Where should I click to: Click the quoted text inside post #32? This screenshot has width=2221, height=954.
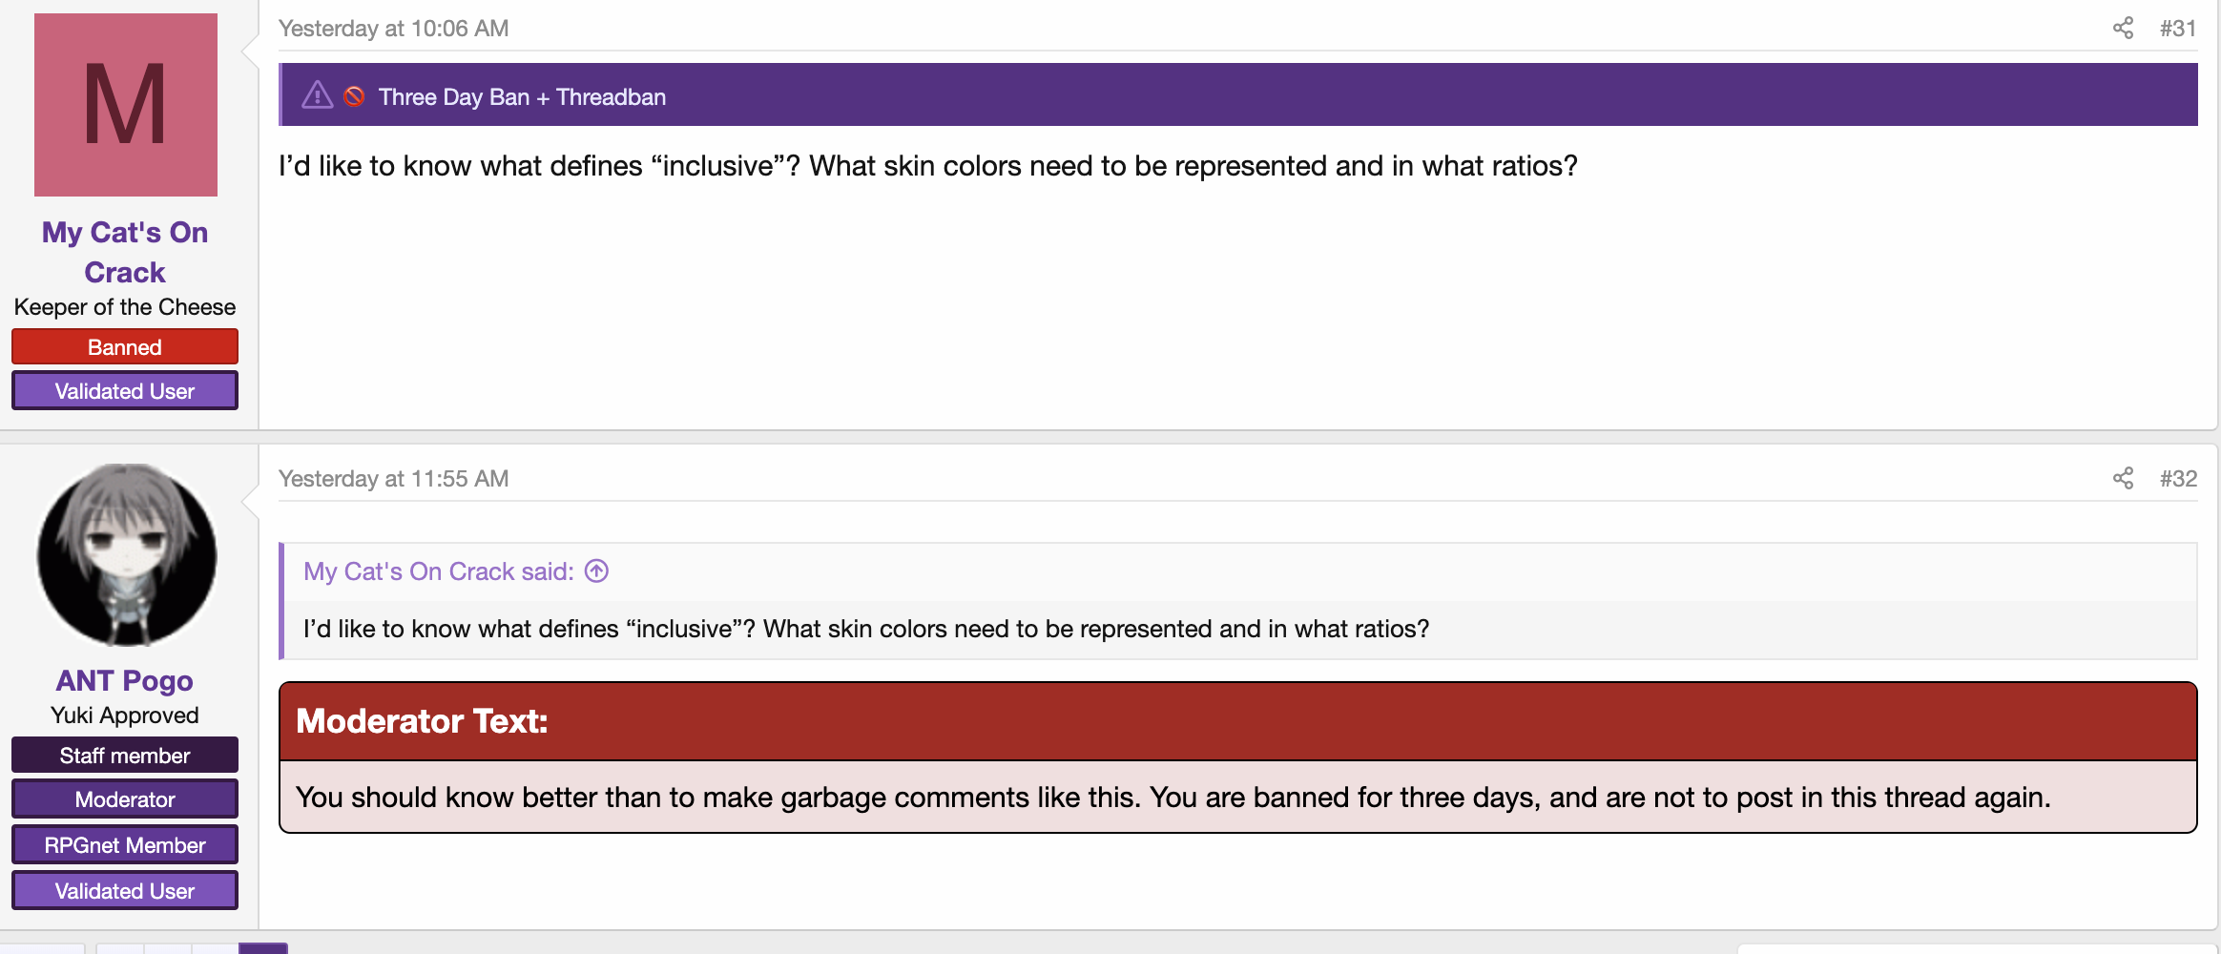[x=866, y=629]
